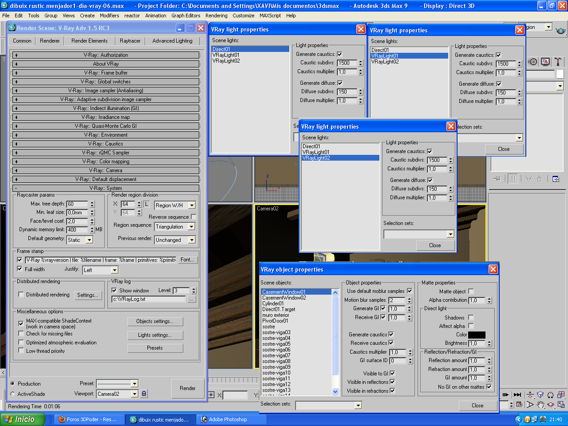Open the Modifiers menu
568x426 pixels.
coord(109,16)
